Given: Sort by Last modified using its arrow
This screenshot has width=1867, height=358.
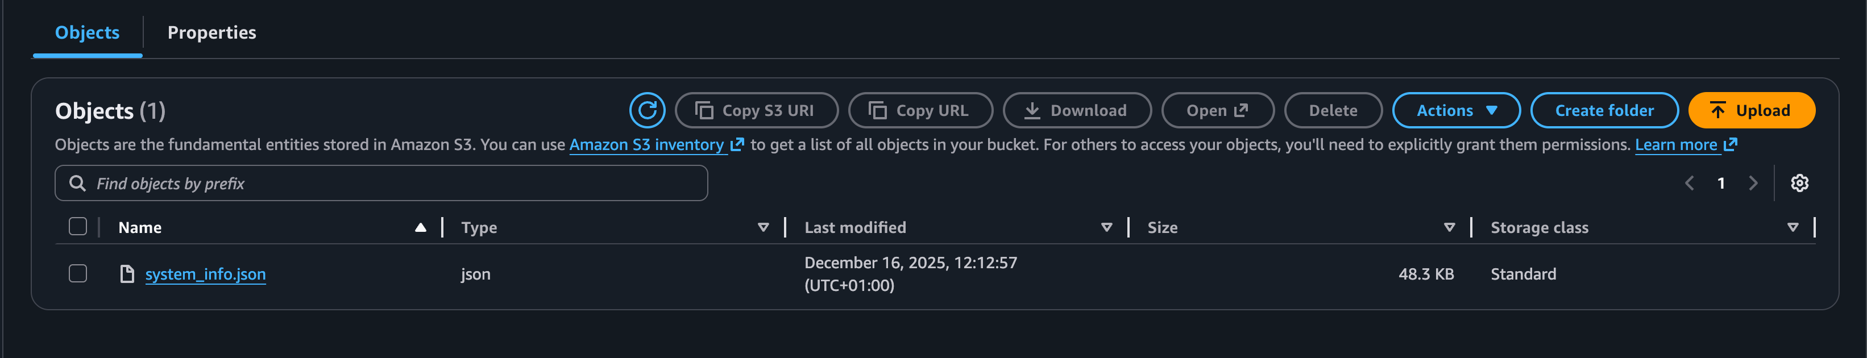Looking at the screenshot, I should pyautogui.click(x=1107, y=227).
